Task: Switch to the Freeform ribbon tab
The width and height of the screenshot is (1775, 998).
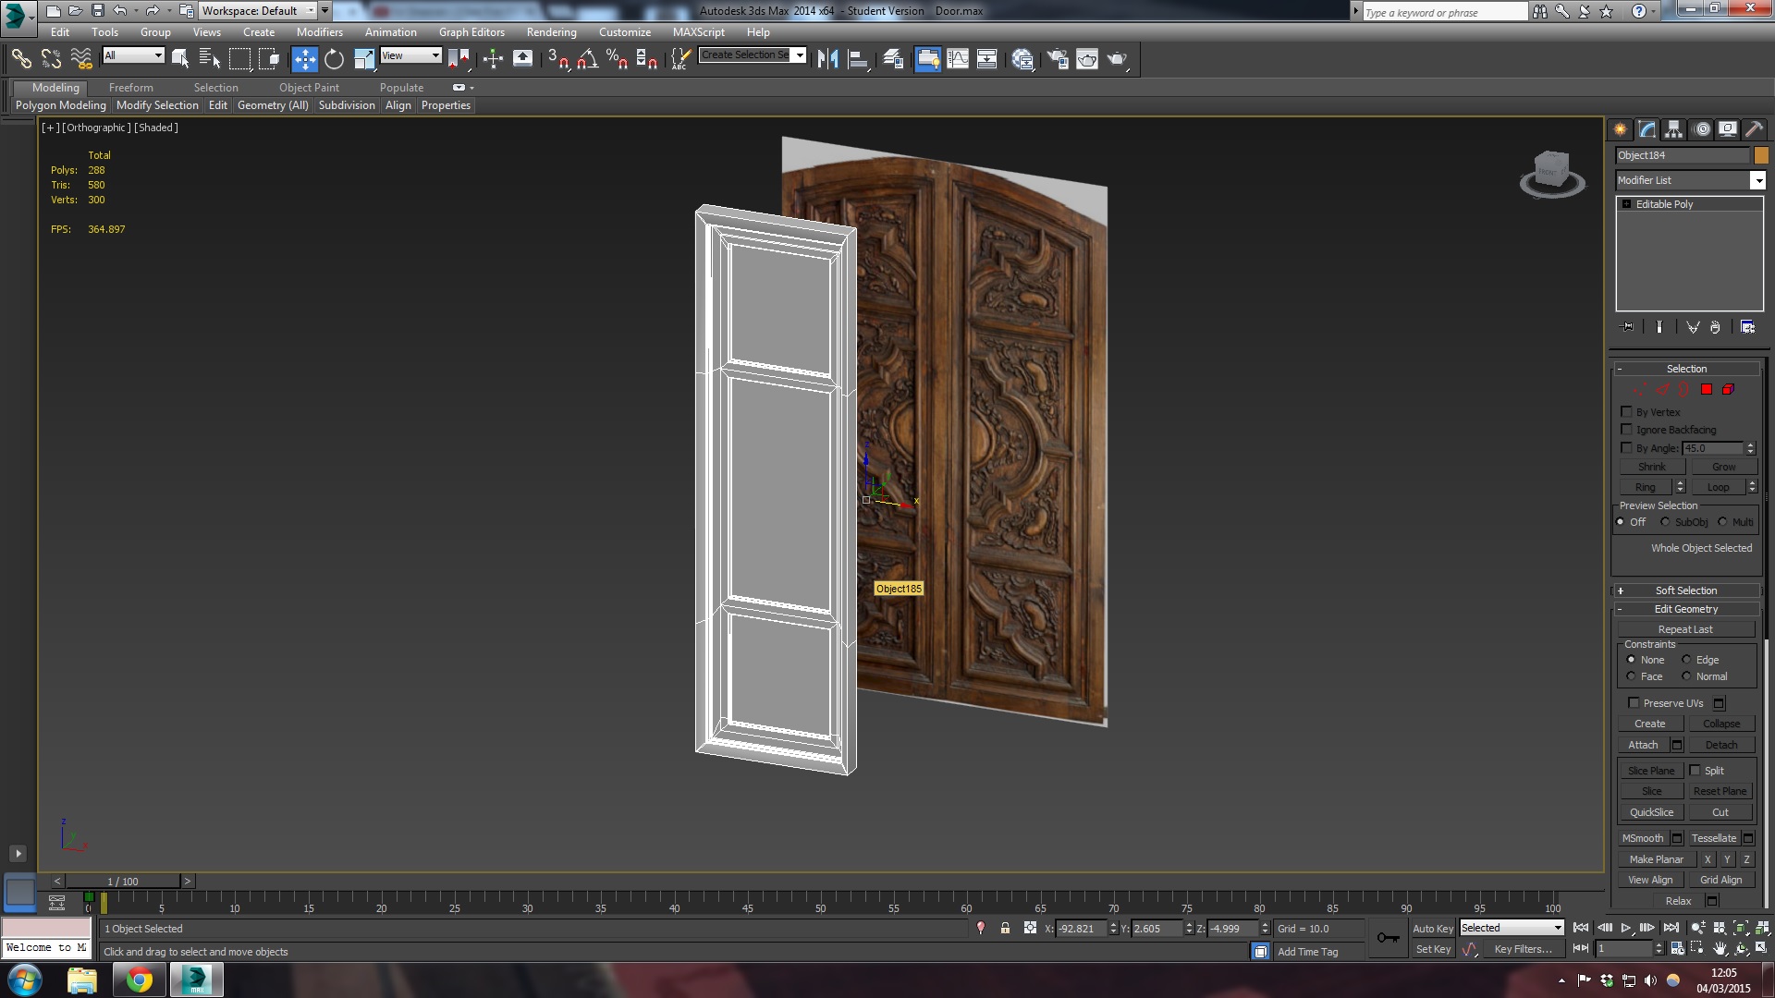Action: [x=130, y=88]
